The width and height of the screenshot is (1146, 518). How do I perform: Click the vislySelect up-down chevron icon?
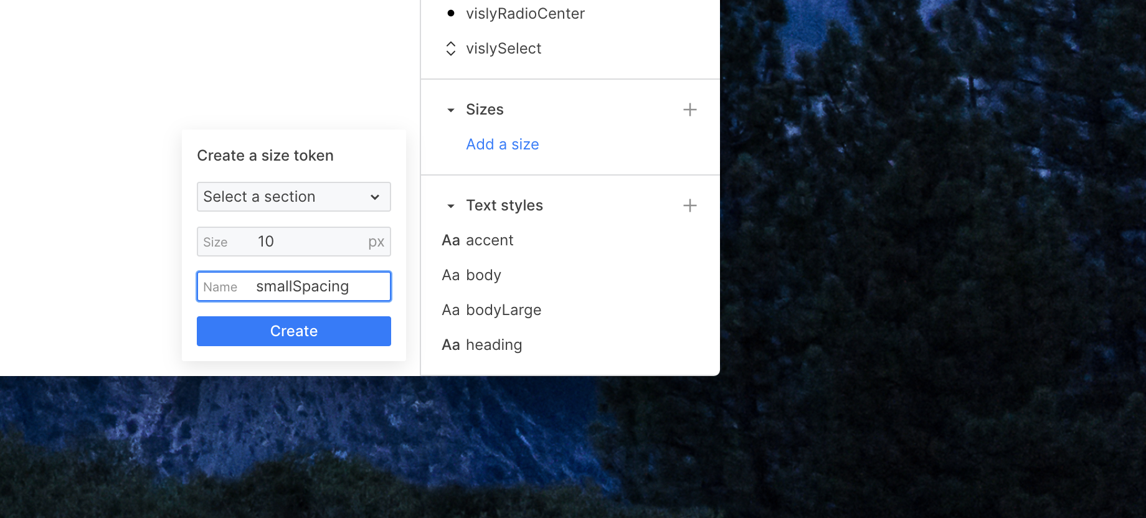point(451,49)
